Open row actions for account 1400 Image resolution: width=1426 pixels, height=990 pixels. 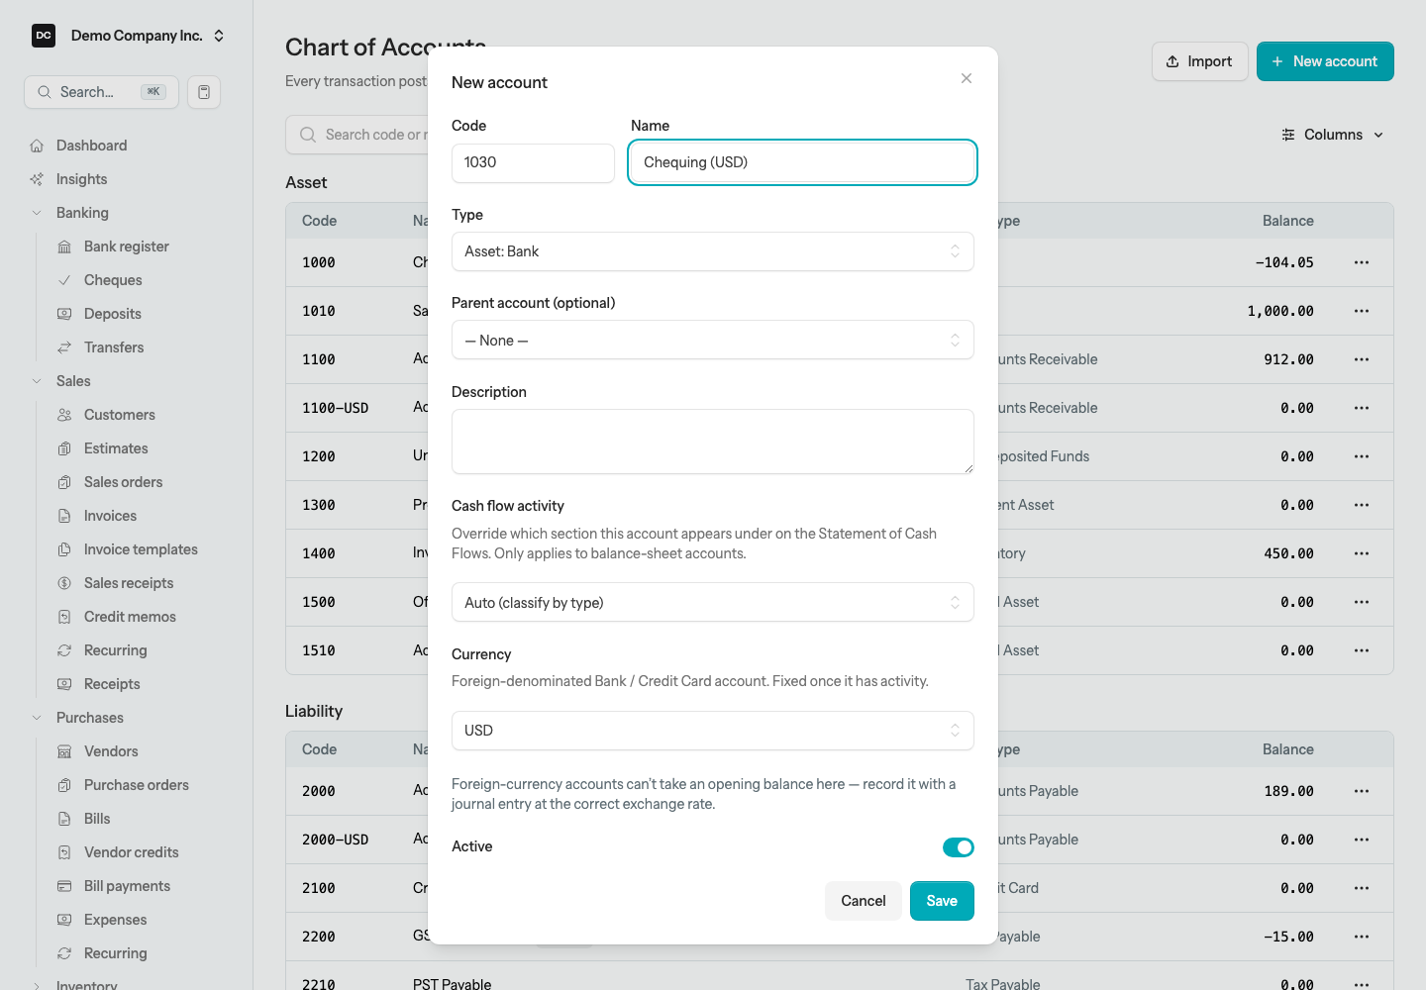point(1362,553)
